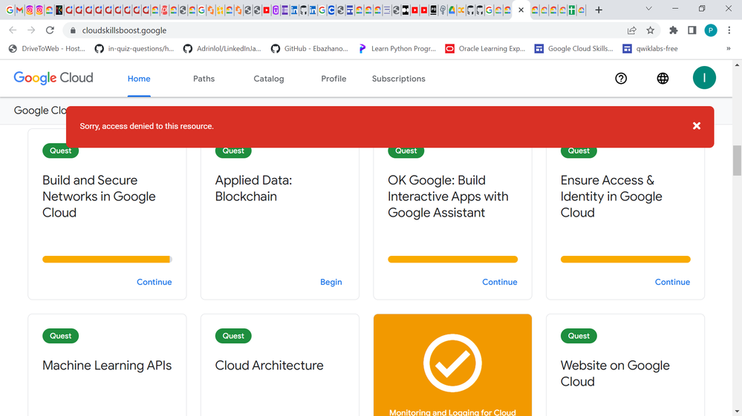Click Monitoring and Logging completed checkmark card
The width and height of the screenshot is (742, 416).
pyautogui.click(x=452, y=365)
